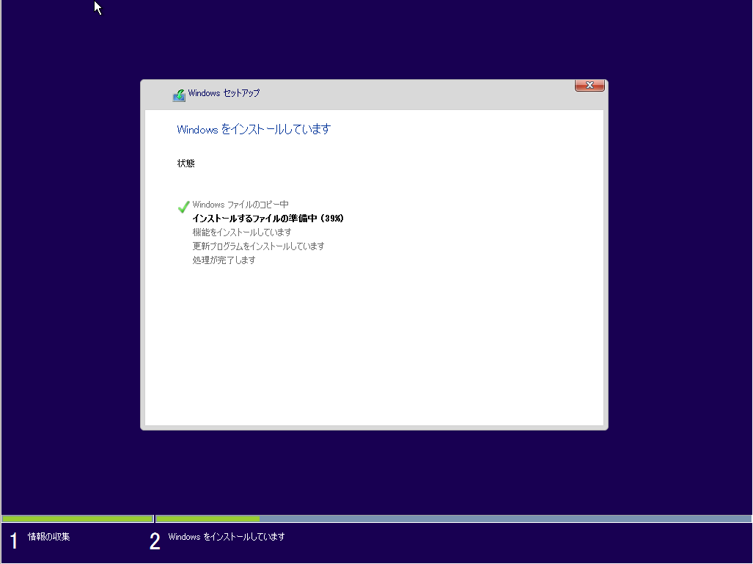Click the Windows Setup title bar icon

[x=179, y=95]
